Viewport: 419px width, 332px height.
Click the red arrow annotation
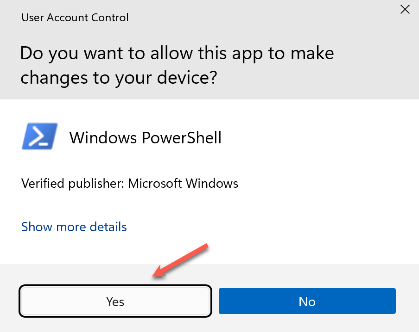click(x=181, y=260)
